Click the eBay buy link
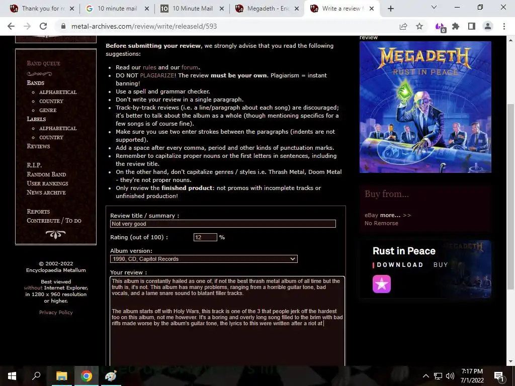Image resolution: width=515 pixels, height=386 pixels. [371, 215]
